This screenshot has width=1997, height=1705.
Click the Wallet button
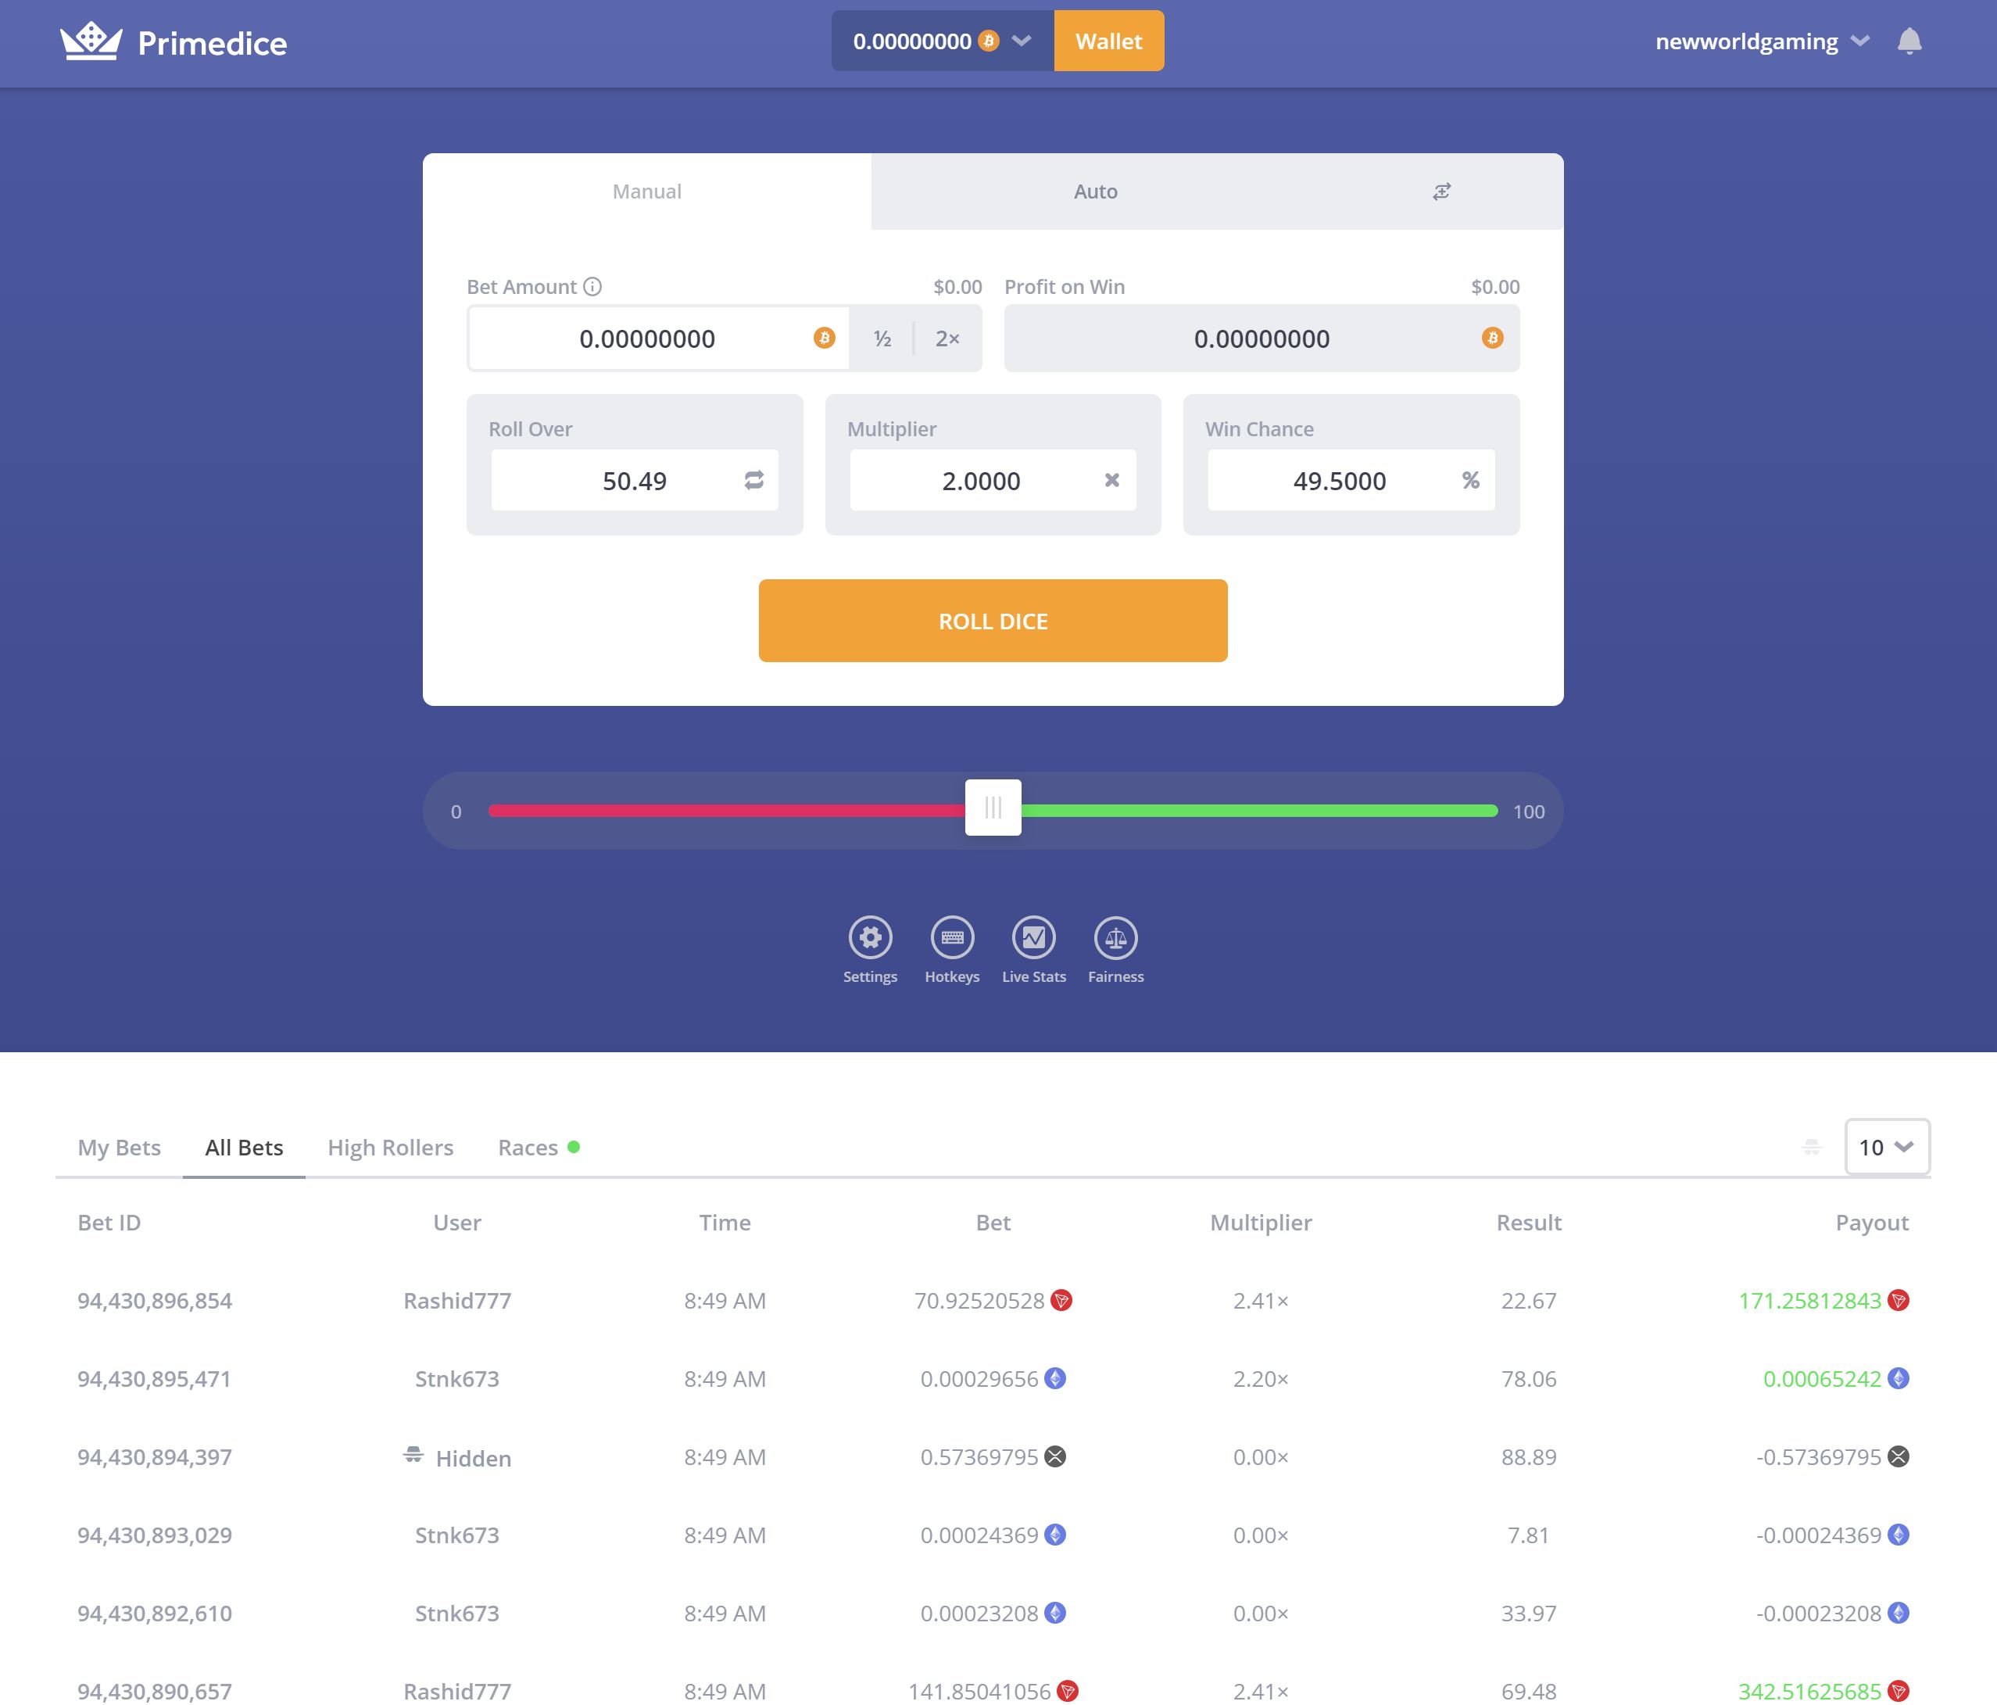click(x=1108, y=41)
